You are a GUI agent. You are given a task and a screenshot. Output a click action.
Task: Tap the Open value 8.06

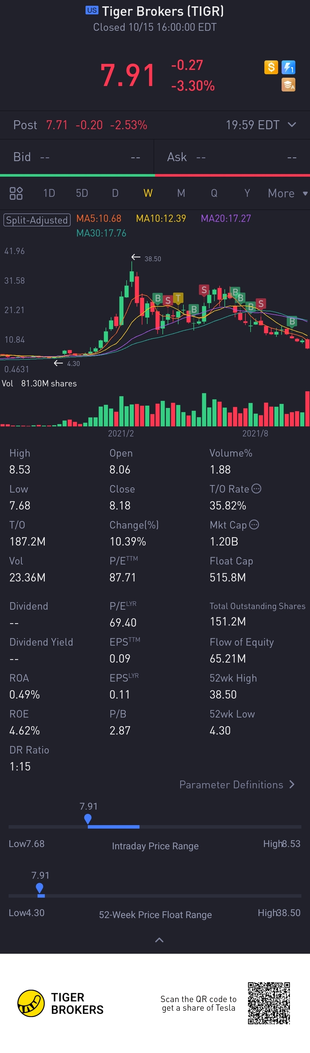tap(120, 470)
